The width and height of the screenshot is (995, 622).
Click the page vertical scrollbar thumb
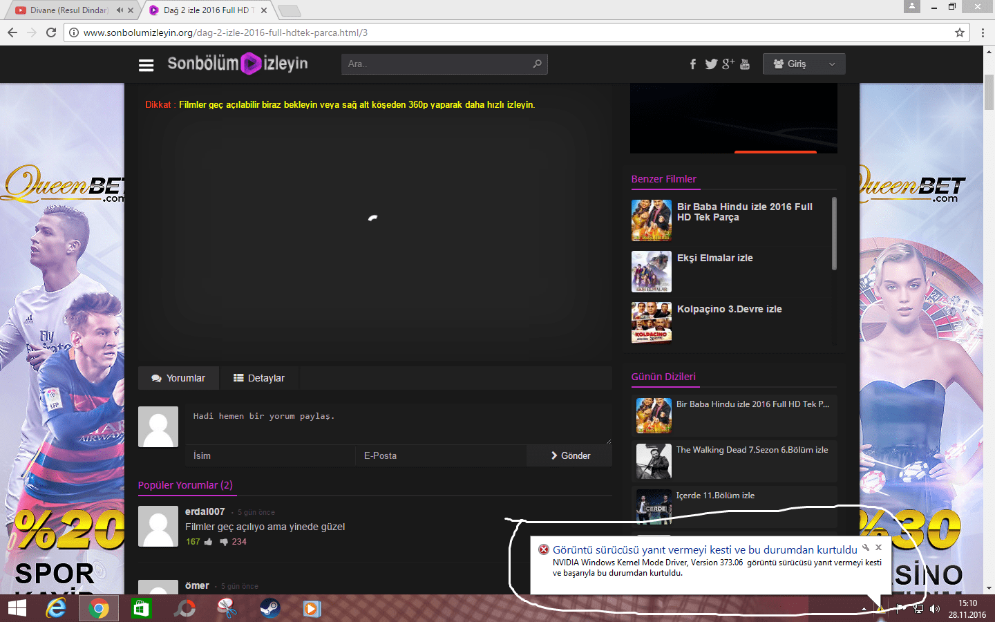989,92
